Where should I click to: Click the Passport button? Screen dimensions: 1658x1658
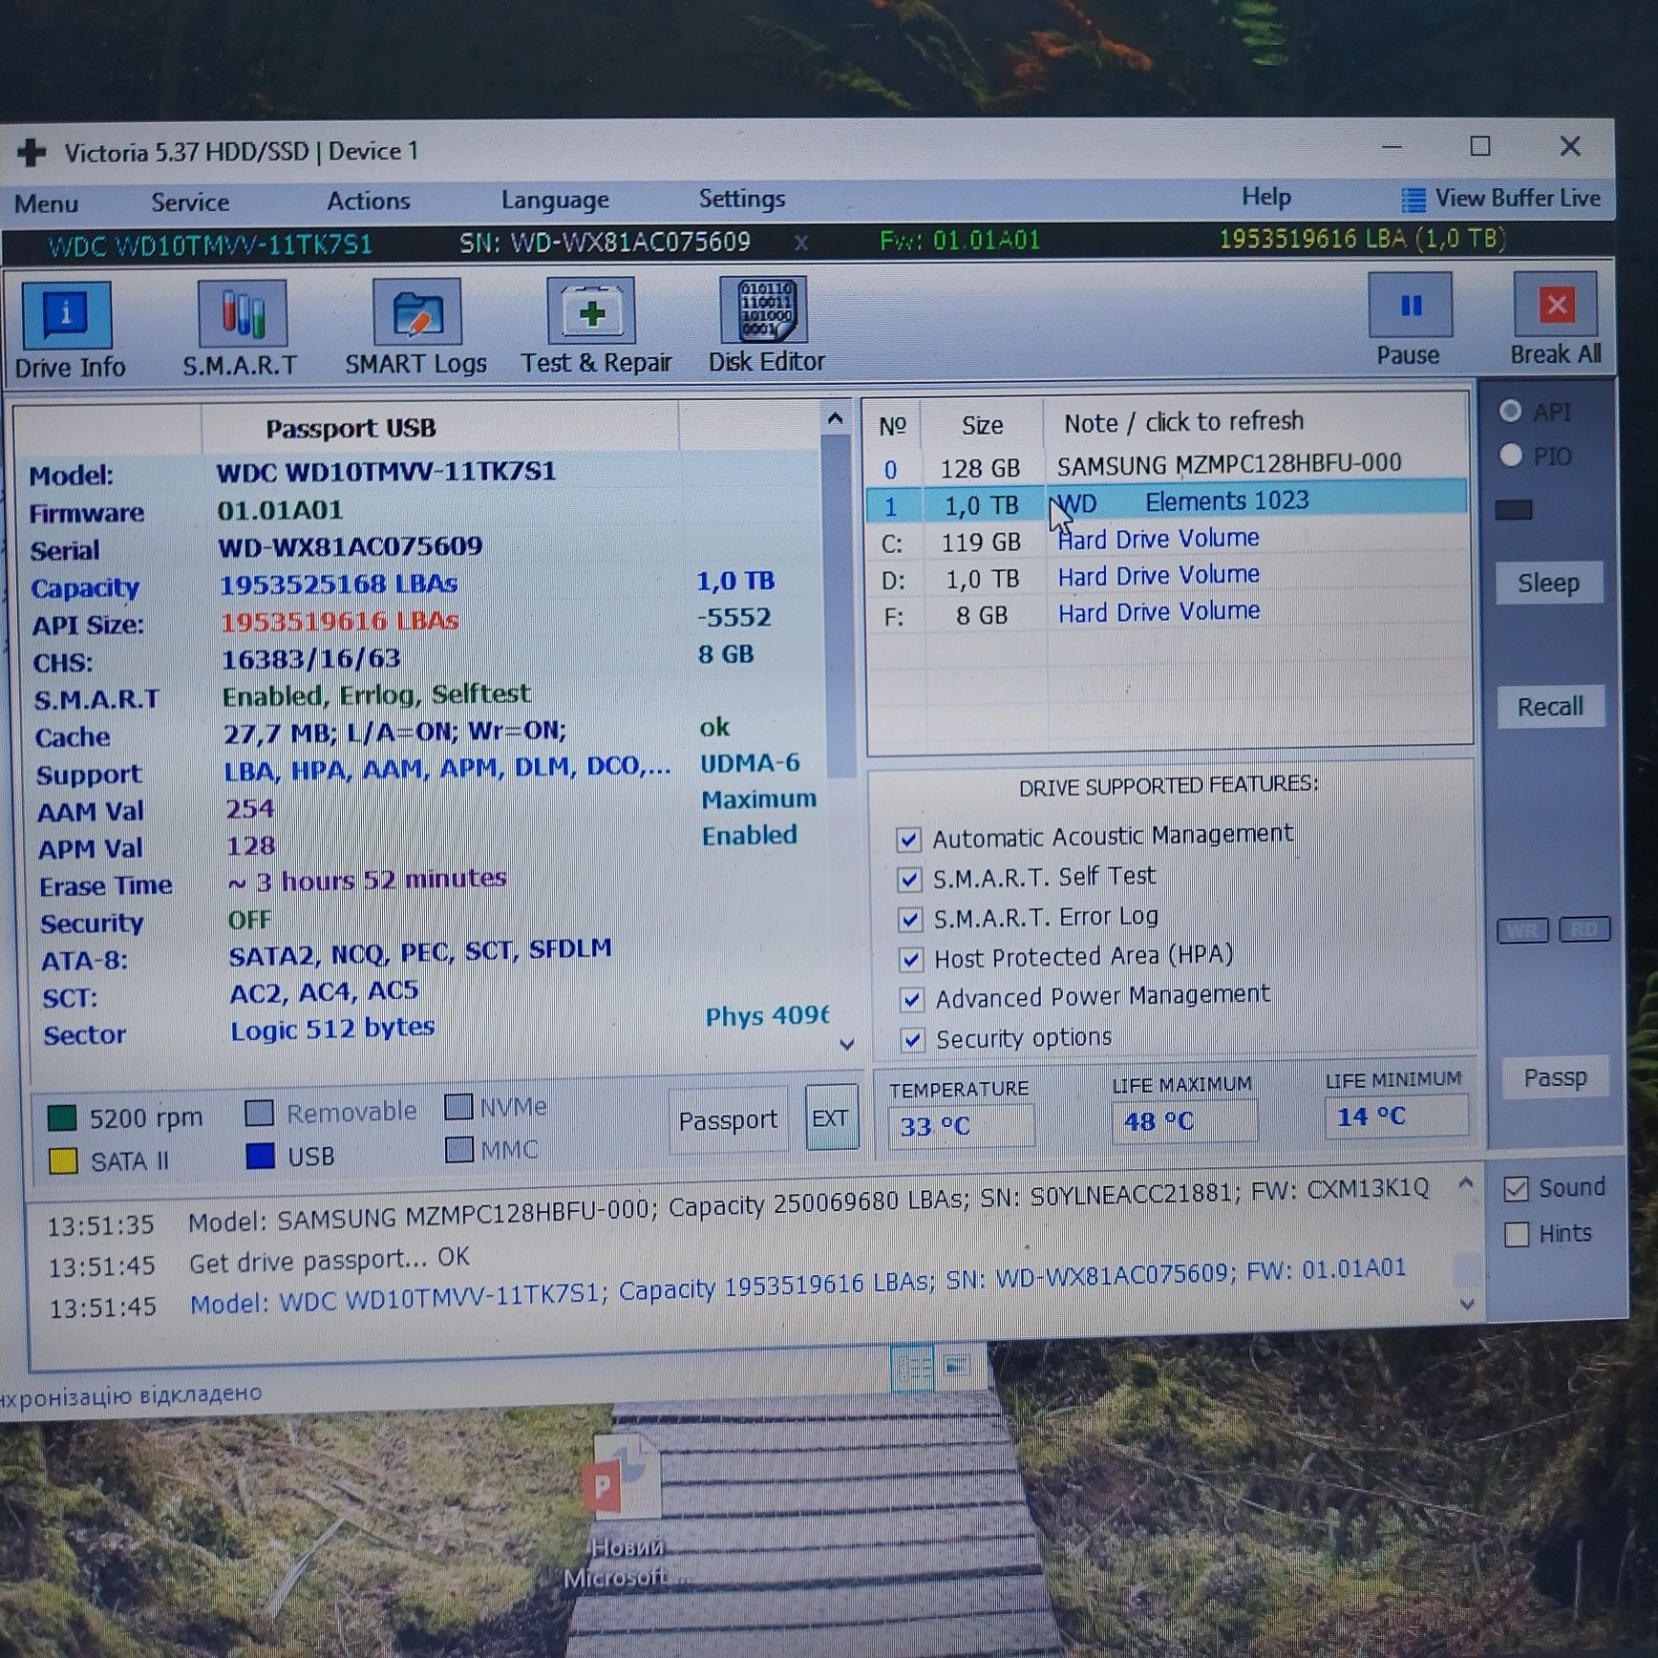(728, 1119)
